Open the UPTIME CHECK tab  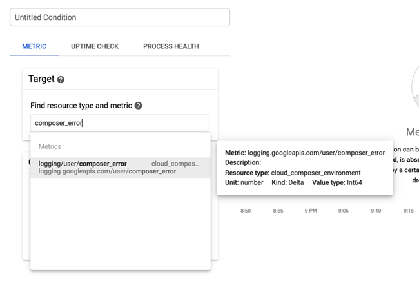95,46
